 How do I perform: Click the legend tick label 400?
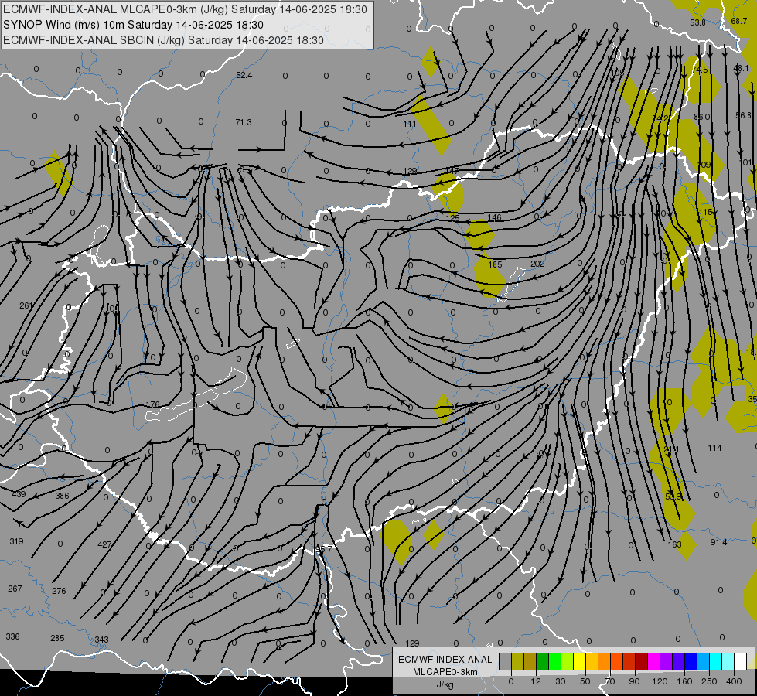click(x=734, y=681)
